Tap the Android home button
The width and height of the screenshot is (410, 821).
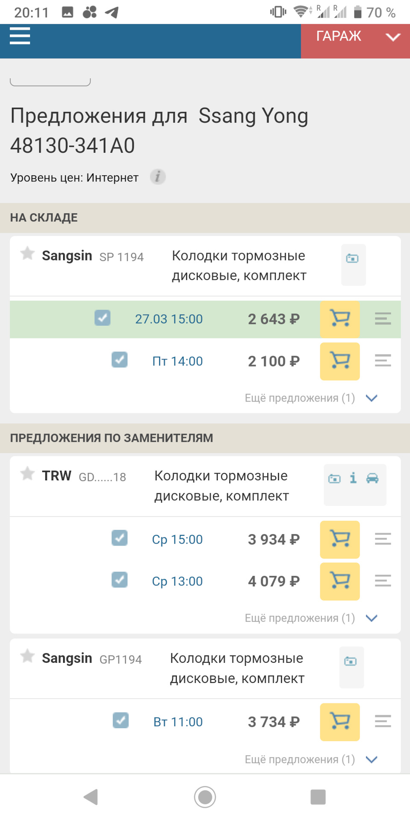tap(205, 797)
